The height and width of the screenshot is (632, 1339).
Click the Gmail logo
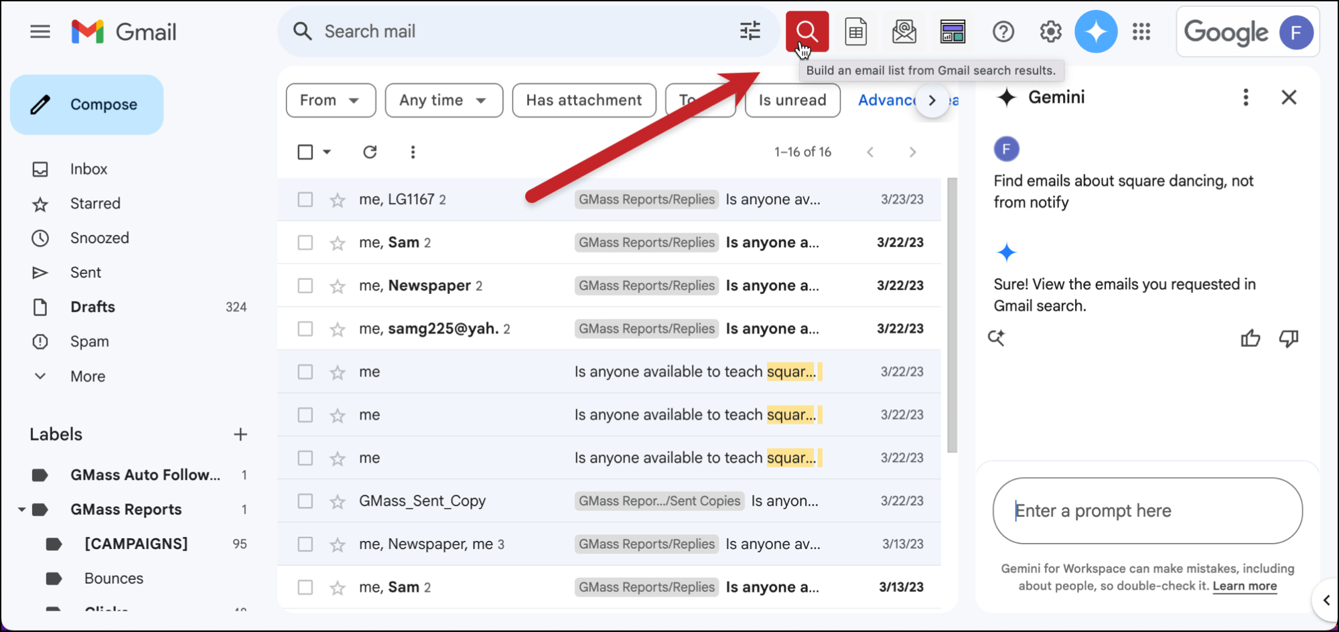(x=124, y=31)
